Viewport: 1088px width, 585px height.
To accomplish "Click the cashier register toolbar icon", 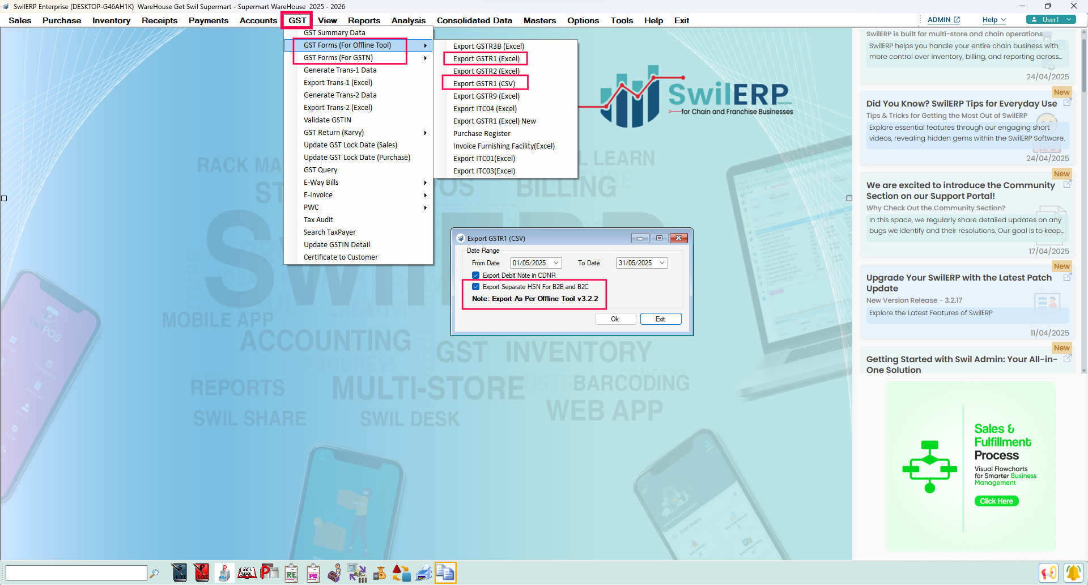I will [x=335, y=573].
